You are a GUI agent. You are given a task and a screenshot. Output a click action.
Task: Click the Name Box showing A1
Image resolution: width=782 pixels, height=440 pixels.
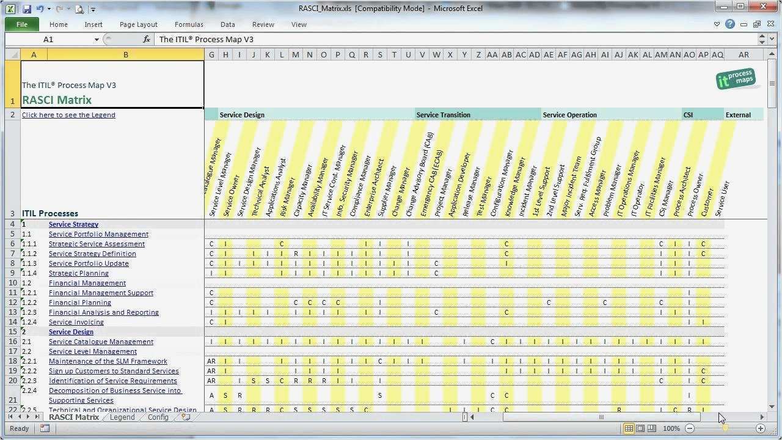(49, 39)
